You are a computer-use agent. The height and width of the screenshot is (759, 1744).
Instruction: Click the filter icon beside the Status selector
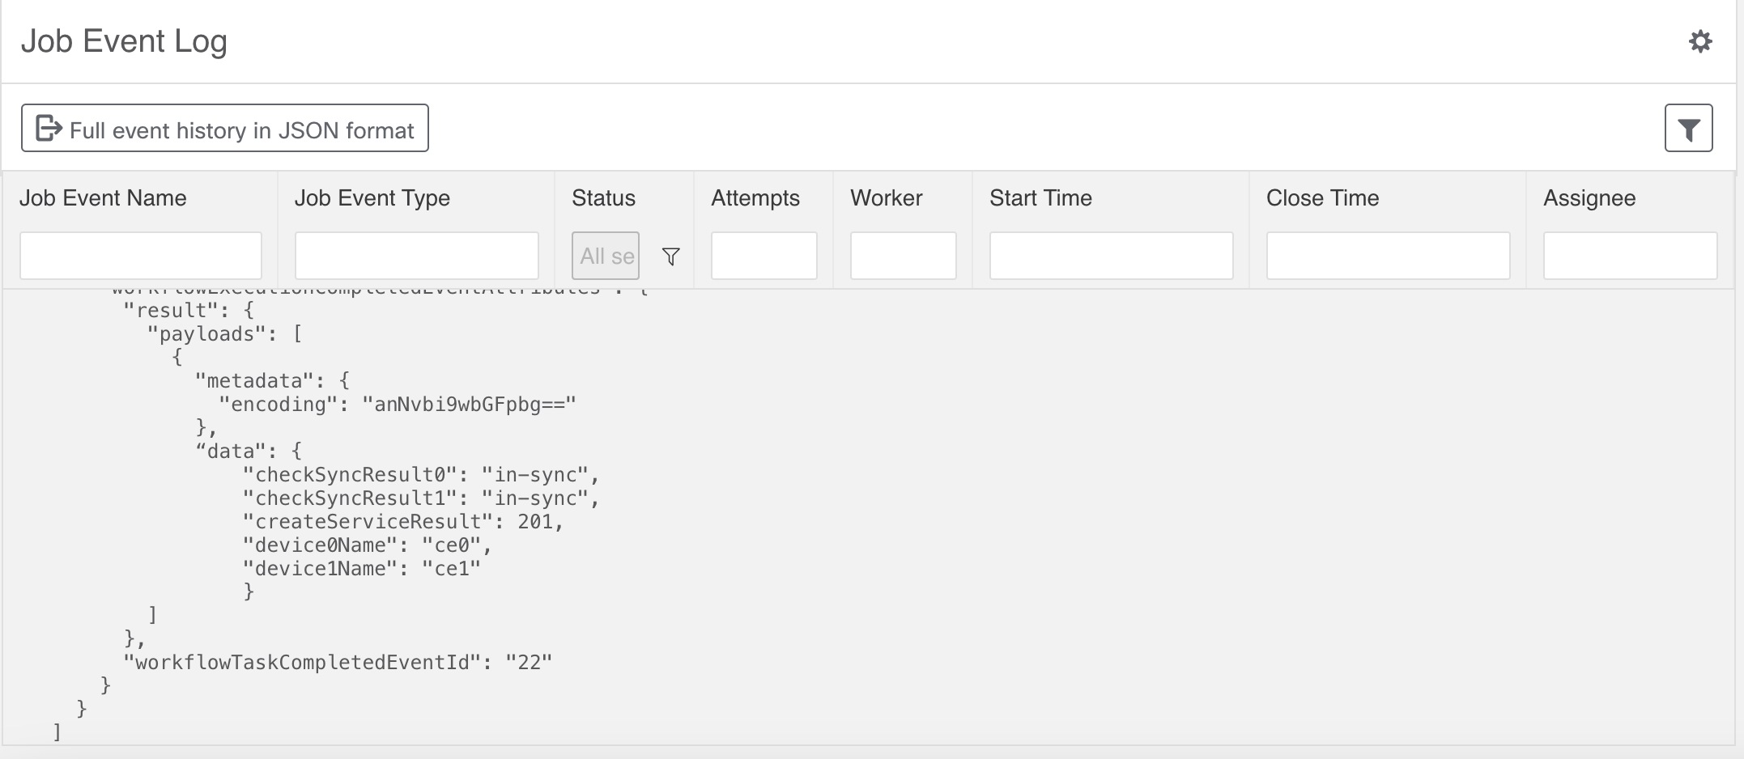(670, 256)
